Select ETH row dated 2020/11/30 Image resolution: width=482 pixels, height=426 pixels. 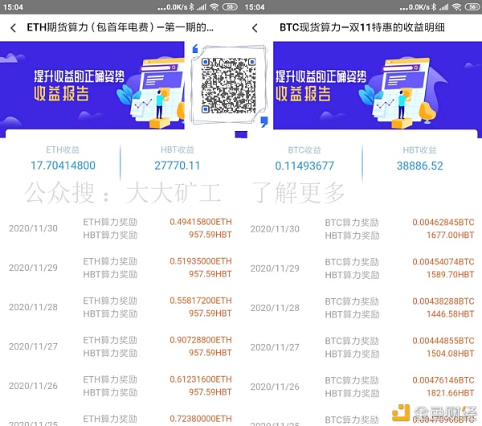(x=120, y=228)
